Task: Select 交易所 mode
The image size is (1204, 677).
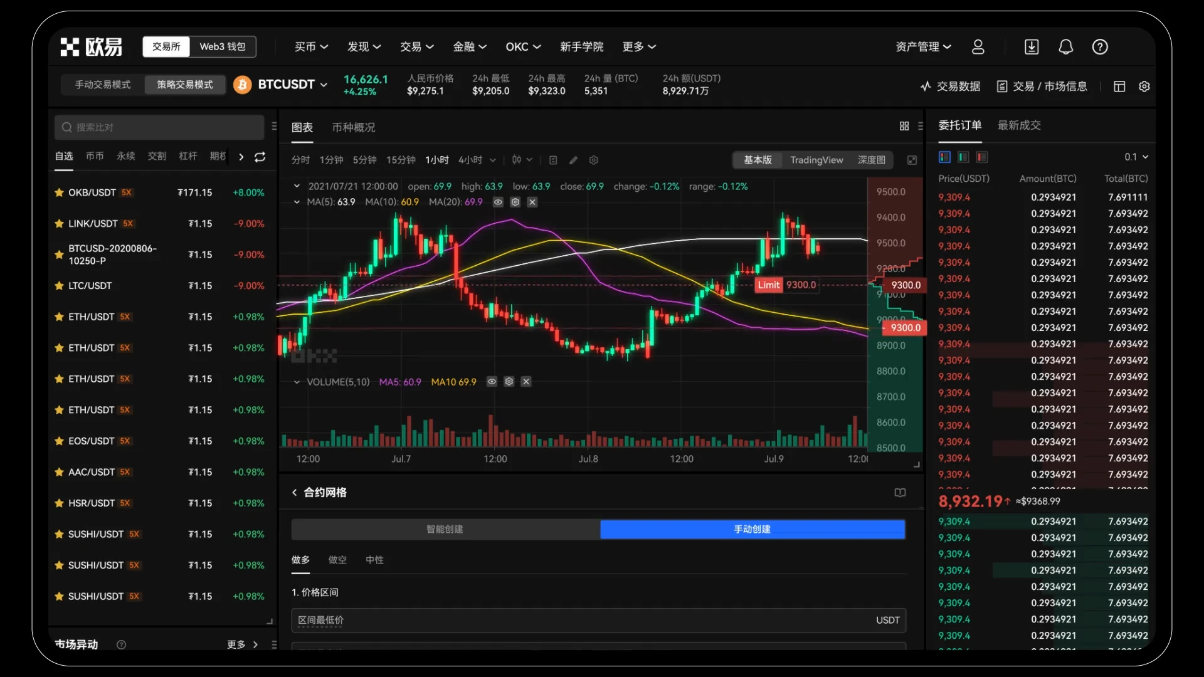Action: pos(166,46)
